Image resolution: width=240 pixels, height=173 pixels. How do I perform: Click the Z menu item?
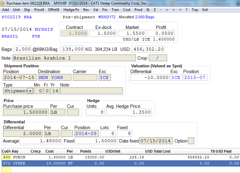click(x=155, y=10)
